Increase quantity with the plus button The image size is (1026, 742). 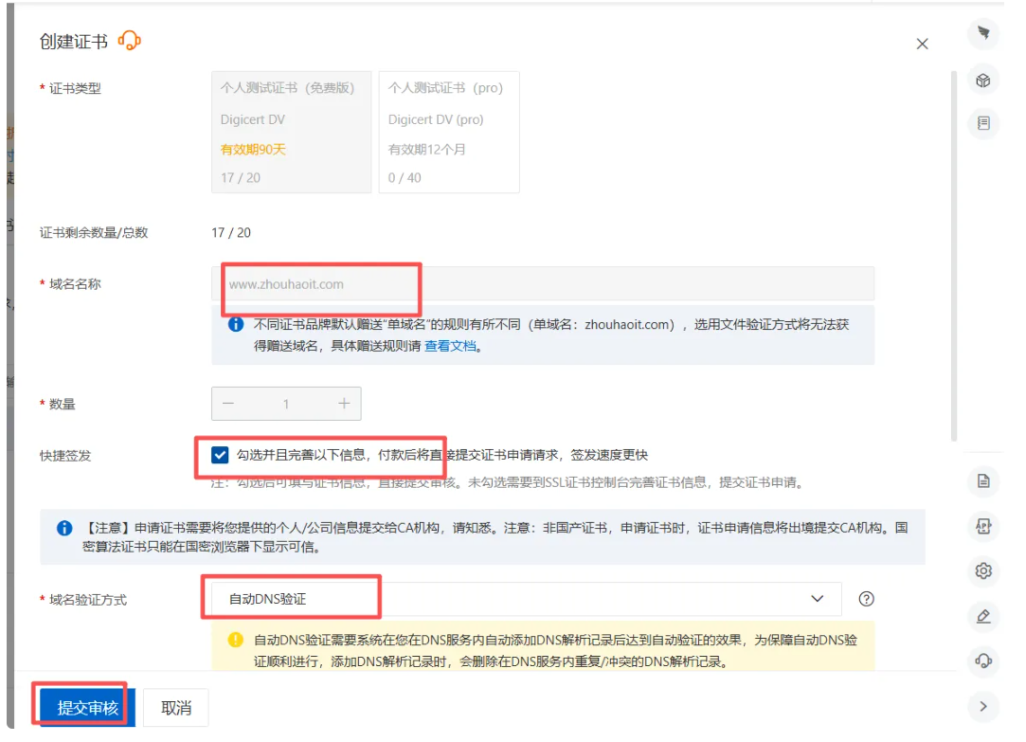(344, 404)
